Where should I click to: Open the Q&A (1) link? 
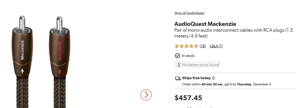click(216, 46)
